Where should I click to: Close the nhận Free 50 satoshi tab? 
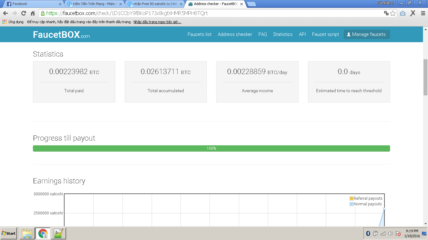(181, 4)
